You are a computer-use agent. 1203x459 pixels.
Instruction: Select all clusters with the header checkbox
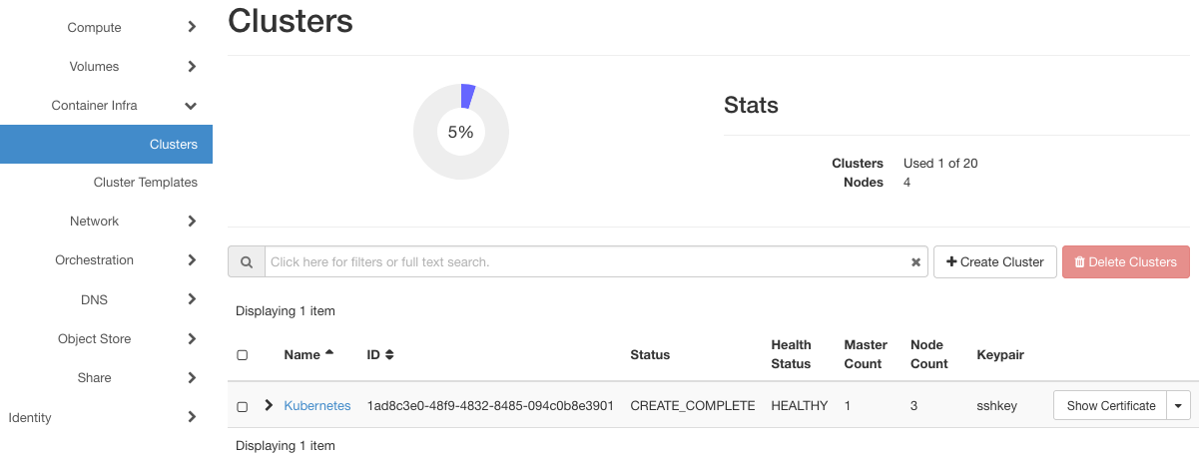[242, 355]
